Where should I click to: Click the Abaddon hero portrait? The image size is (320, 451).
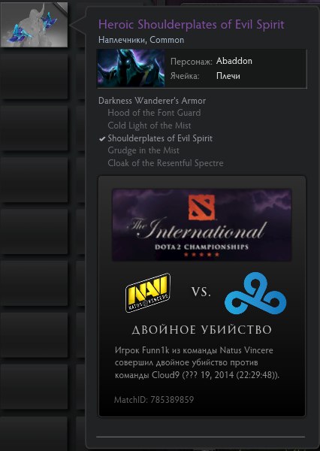point(131,68)
